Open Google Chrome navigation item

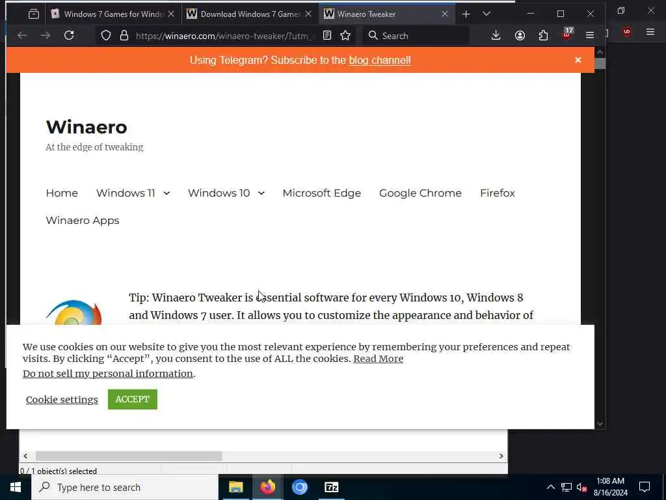(421, 193)
